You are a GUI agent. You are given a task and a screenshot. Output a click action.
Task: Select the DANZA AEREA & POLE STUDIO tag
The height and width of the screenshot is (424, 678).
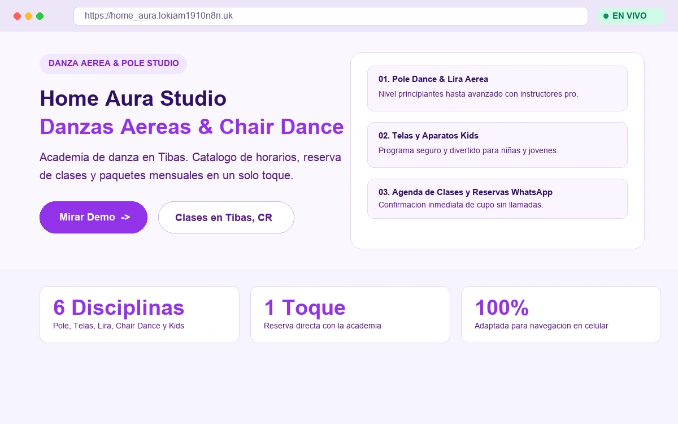[113, 64]
